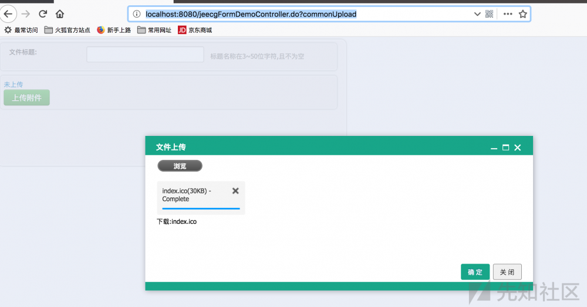587x307 pixels.
Task: Open the browser home page icon
Action: (x=60, y=14)
